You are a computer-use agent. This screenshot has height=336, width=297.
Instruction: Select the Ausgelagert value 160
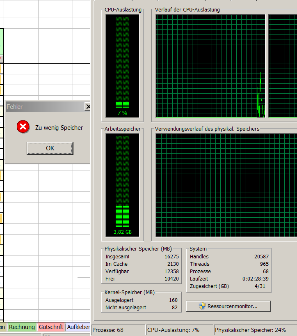click(174, 300)
